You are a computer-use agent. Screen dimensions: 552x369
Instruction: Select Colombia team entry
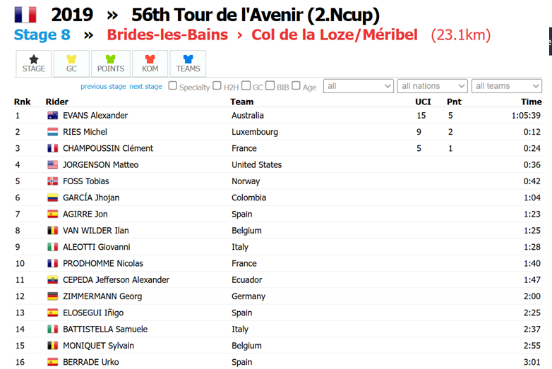pos(249,198)
